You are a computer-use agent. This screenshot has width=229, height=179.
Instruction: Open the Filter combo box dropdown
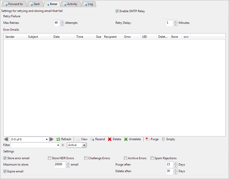[x=58, y=145]
